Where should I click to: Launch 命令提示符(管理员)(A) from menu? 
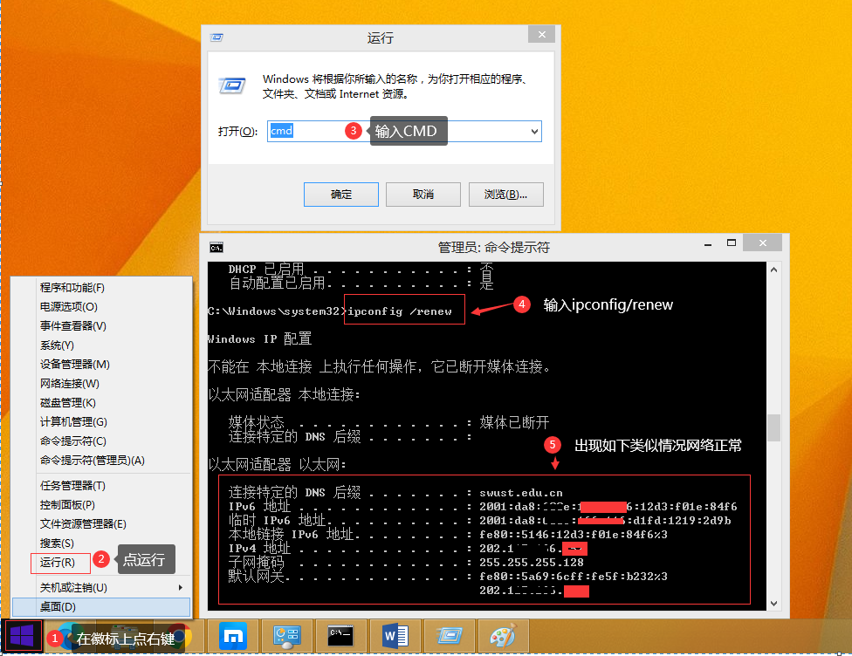pyautogui.click(x=101, y=461)
